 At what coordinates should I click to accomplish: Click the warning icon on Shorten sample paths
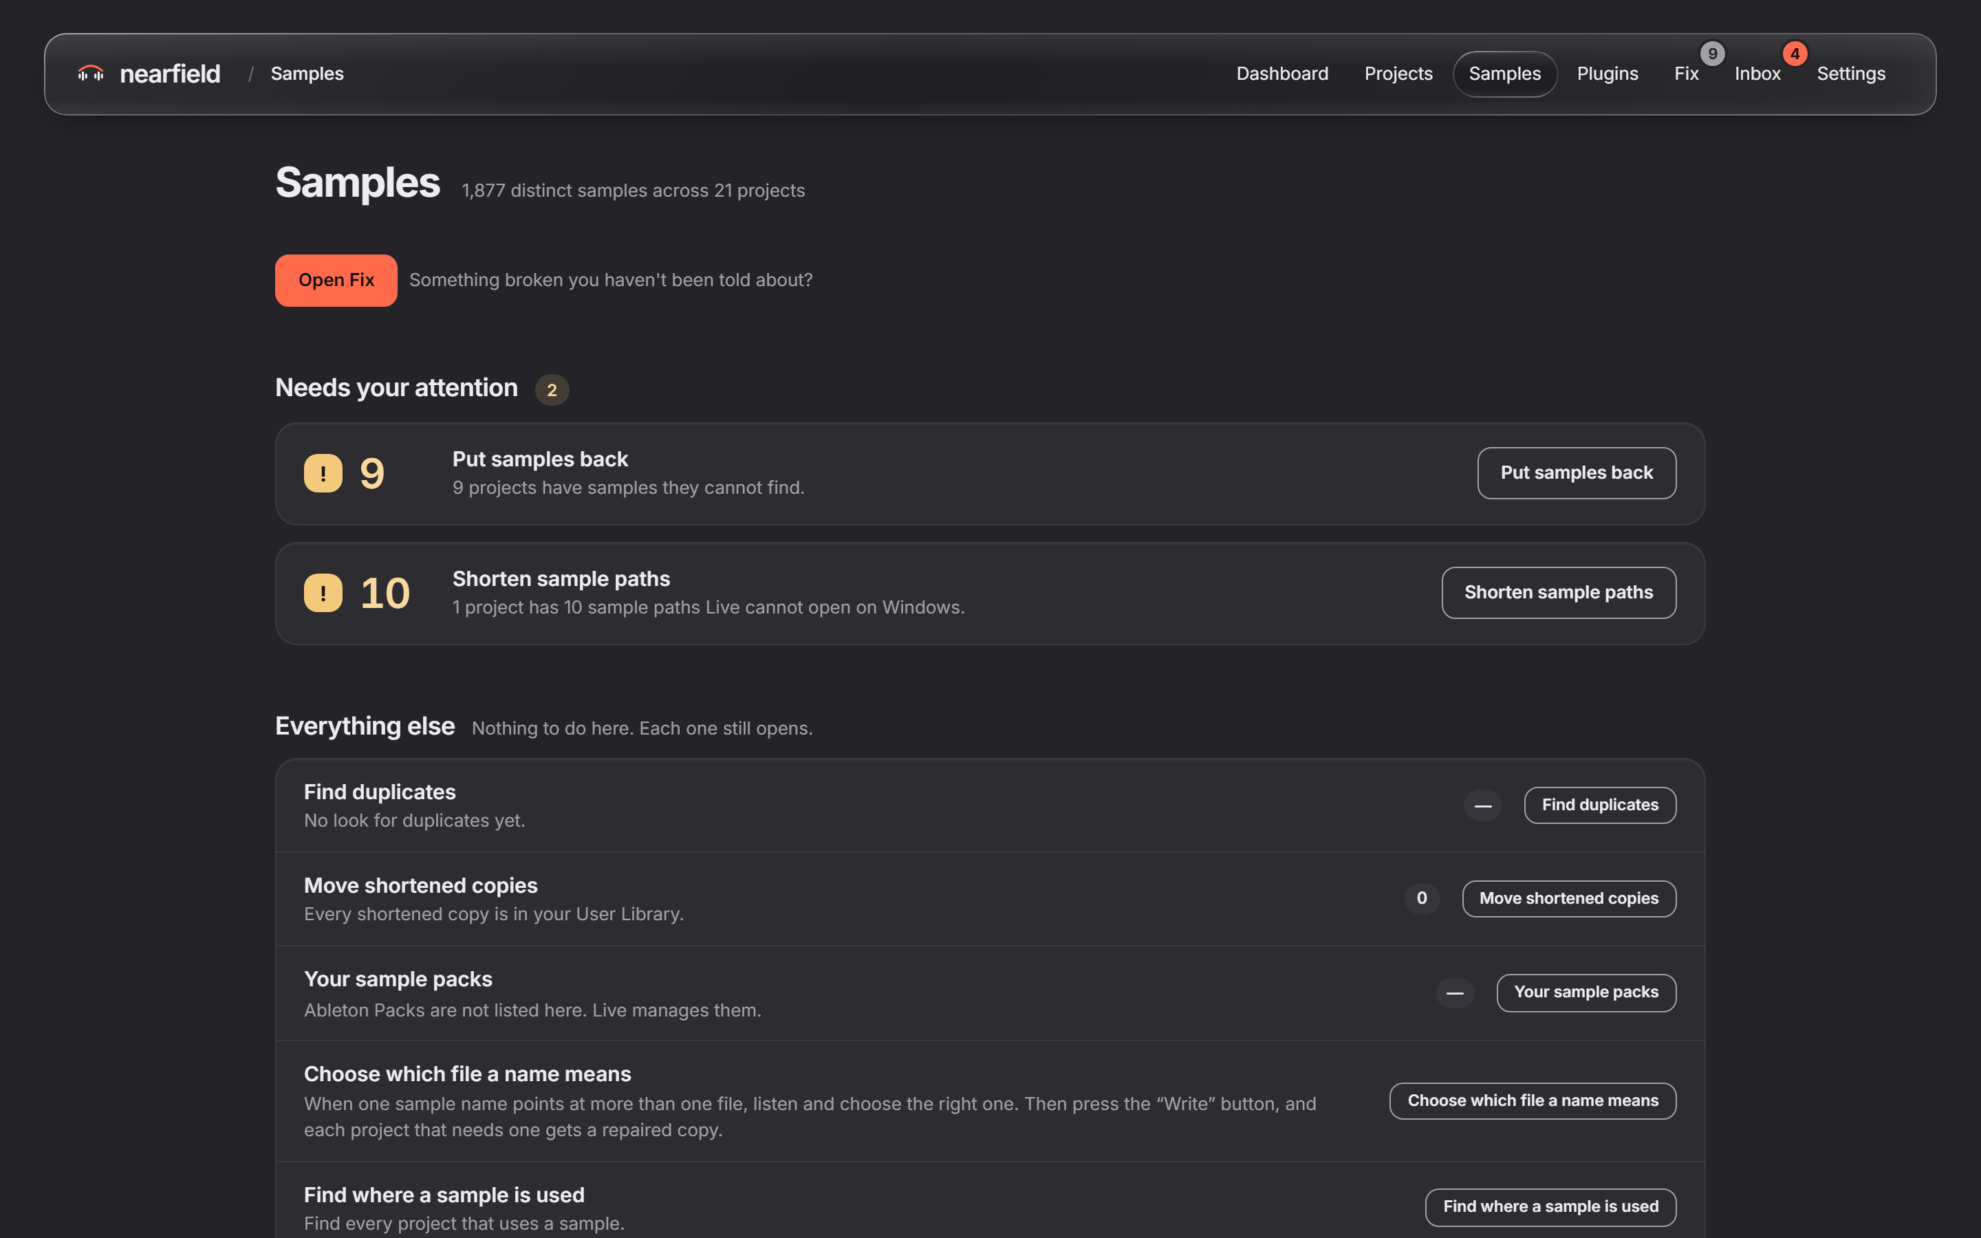[x=323, y=593]
